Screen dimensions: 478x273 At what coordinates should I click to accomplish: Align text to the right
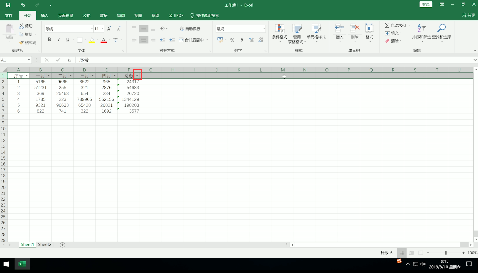(x=153, y=40)
